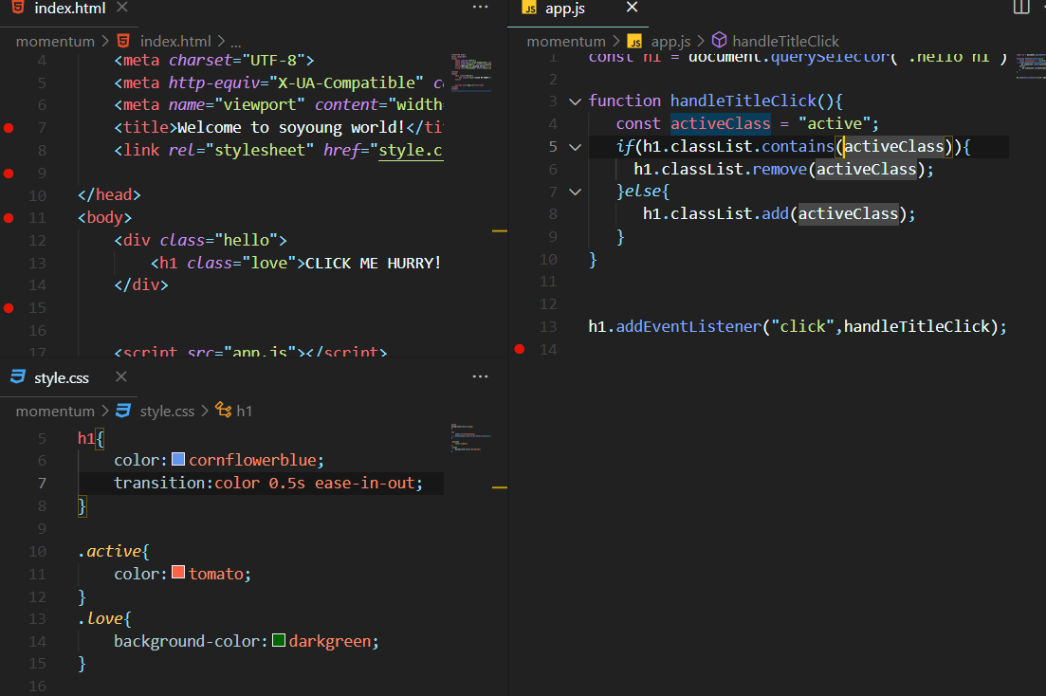
Task: Click h1 selector breadcrumb in style.css
Action: coord(244,412)
